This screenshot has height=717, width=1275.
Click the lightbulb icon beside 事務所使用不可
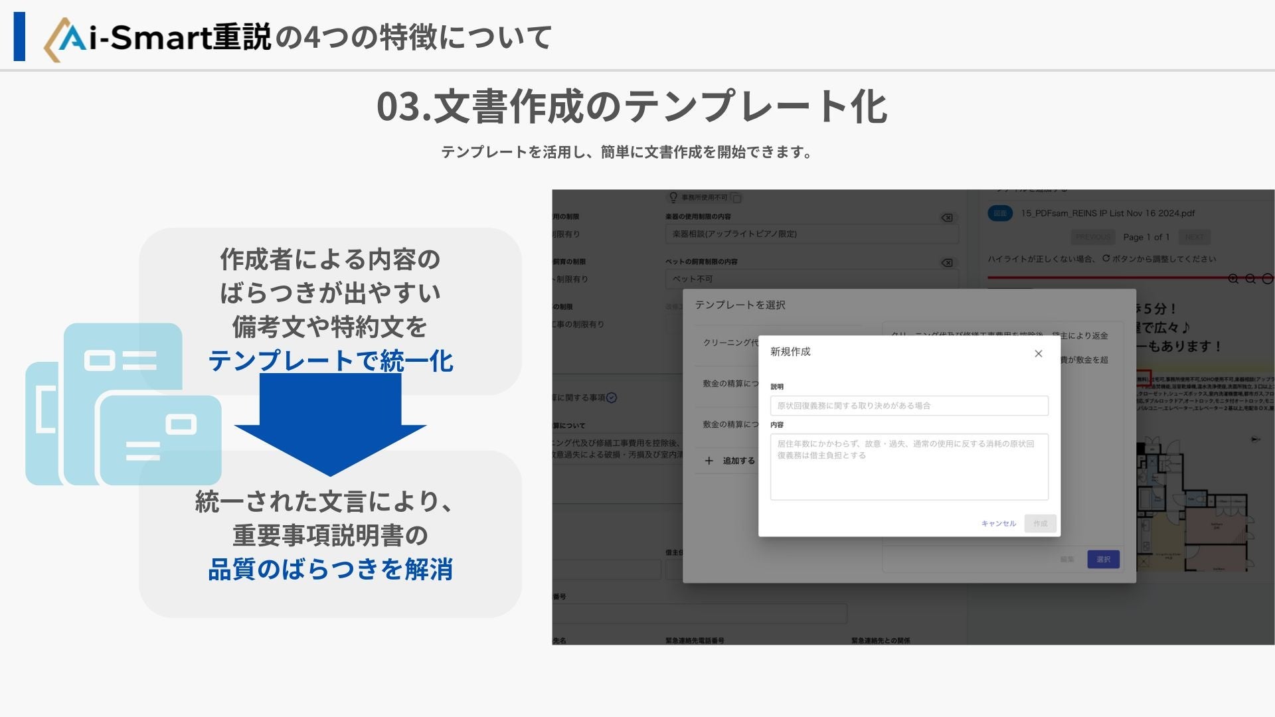(673, 197)
